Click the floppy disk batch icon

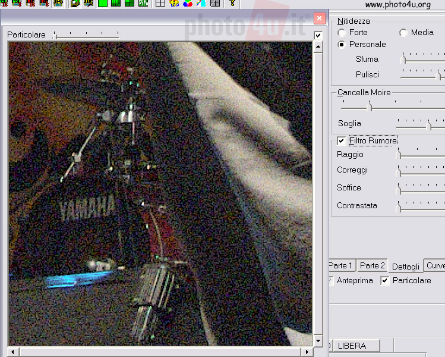pyautogui.click(x=75, y=3)
